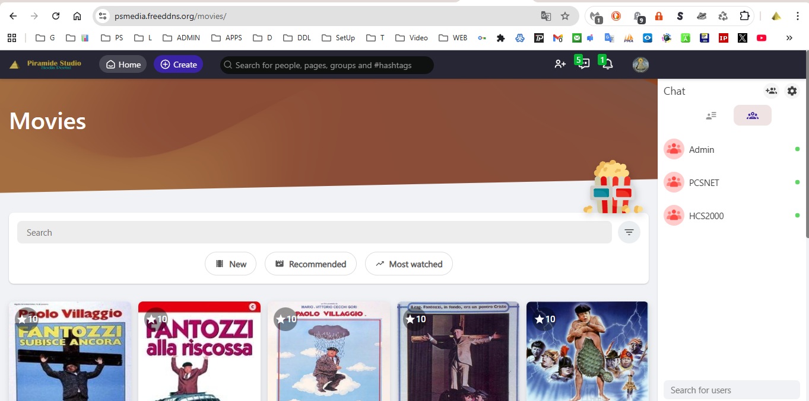Image resolution: width=809 pixels, height=401 pixels.
Task: Click the movies Search field
Action: coord(314,232)
